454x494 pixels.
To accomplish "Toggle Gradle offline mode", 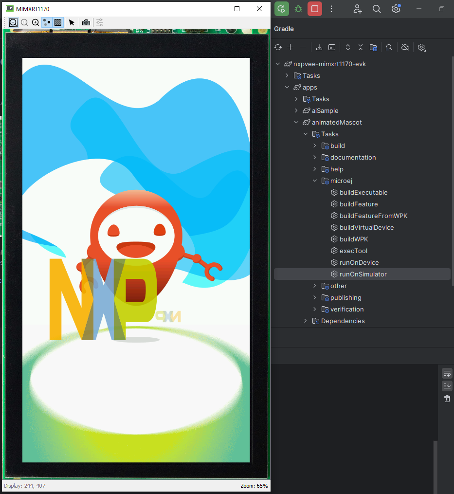I will [x=405, y=47].
